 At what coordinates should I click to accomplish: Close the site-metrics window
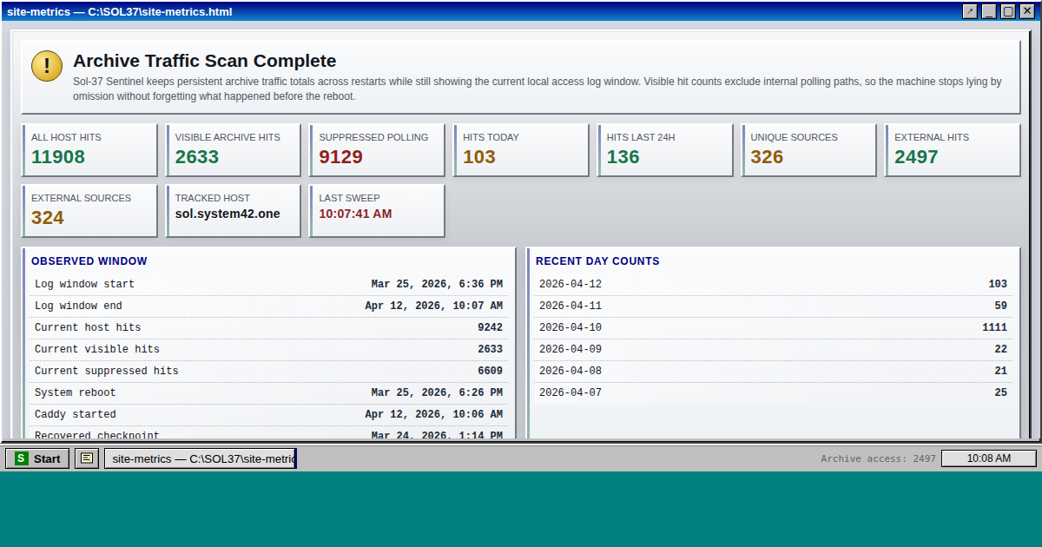click(1027, 11)
